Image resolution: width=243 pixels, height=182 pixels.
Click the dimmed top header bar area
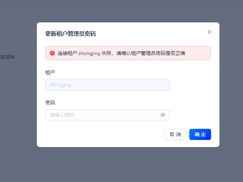tap(121, 2)
